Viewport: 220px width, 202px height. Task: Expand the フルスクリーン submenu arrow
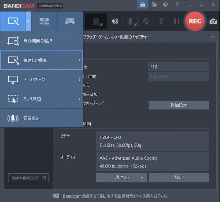tap(80, 80)
